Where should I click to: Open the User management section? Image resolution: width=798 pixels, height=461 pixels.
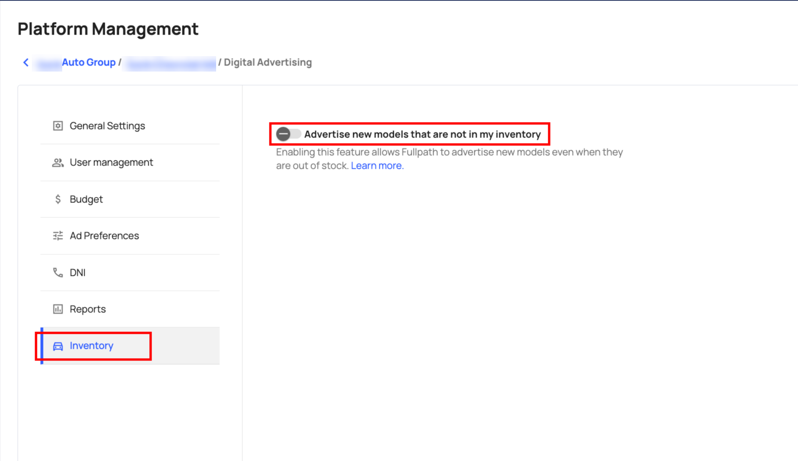pyautogui.click(x=111, y=162)
